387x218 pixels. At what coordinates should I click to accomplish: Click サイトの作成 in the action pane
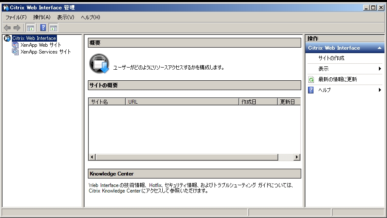(x=331, y=58)
